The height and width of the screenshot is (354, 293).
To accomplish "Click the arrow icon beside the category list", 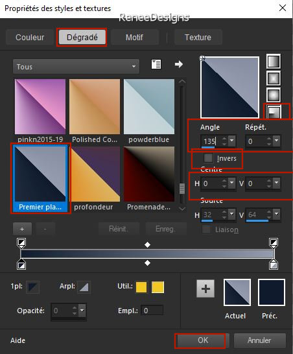I will [x=179, y=64].
